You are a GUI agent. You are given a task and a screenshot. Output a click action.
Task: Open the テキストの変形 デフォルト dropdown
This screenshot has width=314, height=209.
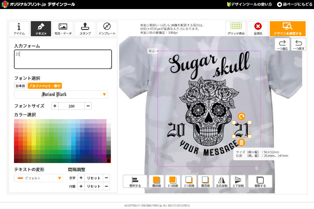coord(38,178)
